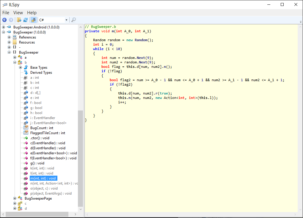303x218 pixels.
Task: Click the method icon beside g() : void
Action: pyautogui.click(x=26, y=163)
